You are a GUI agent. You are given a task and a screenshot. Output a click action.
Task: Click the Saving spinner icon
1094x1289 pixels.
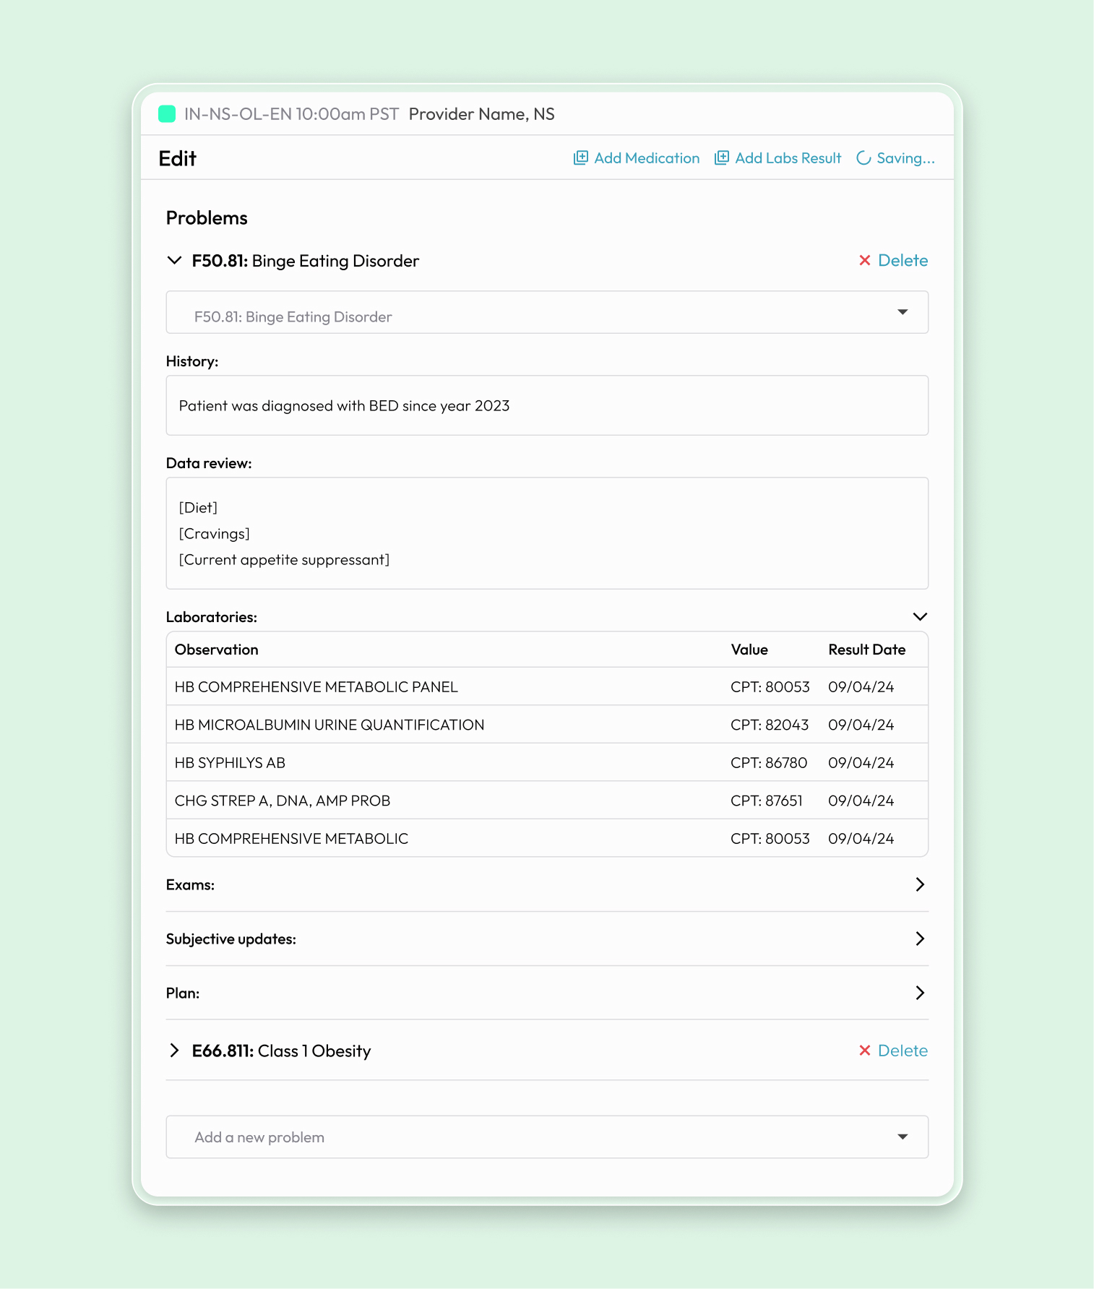(863, 158)
